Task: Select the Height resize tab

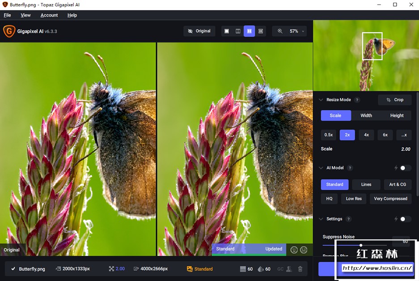Action: 397,115
